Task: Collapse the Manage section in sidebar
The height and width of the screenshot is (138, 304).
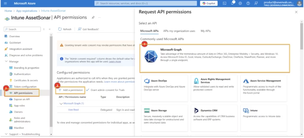Action: [6, 61]
